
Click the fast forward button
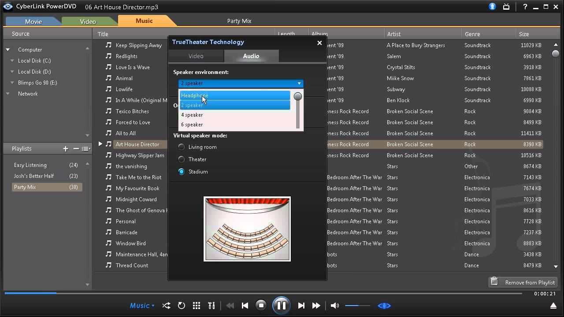tap(316, 306)
